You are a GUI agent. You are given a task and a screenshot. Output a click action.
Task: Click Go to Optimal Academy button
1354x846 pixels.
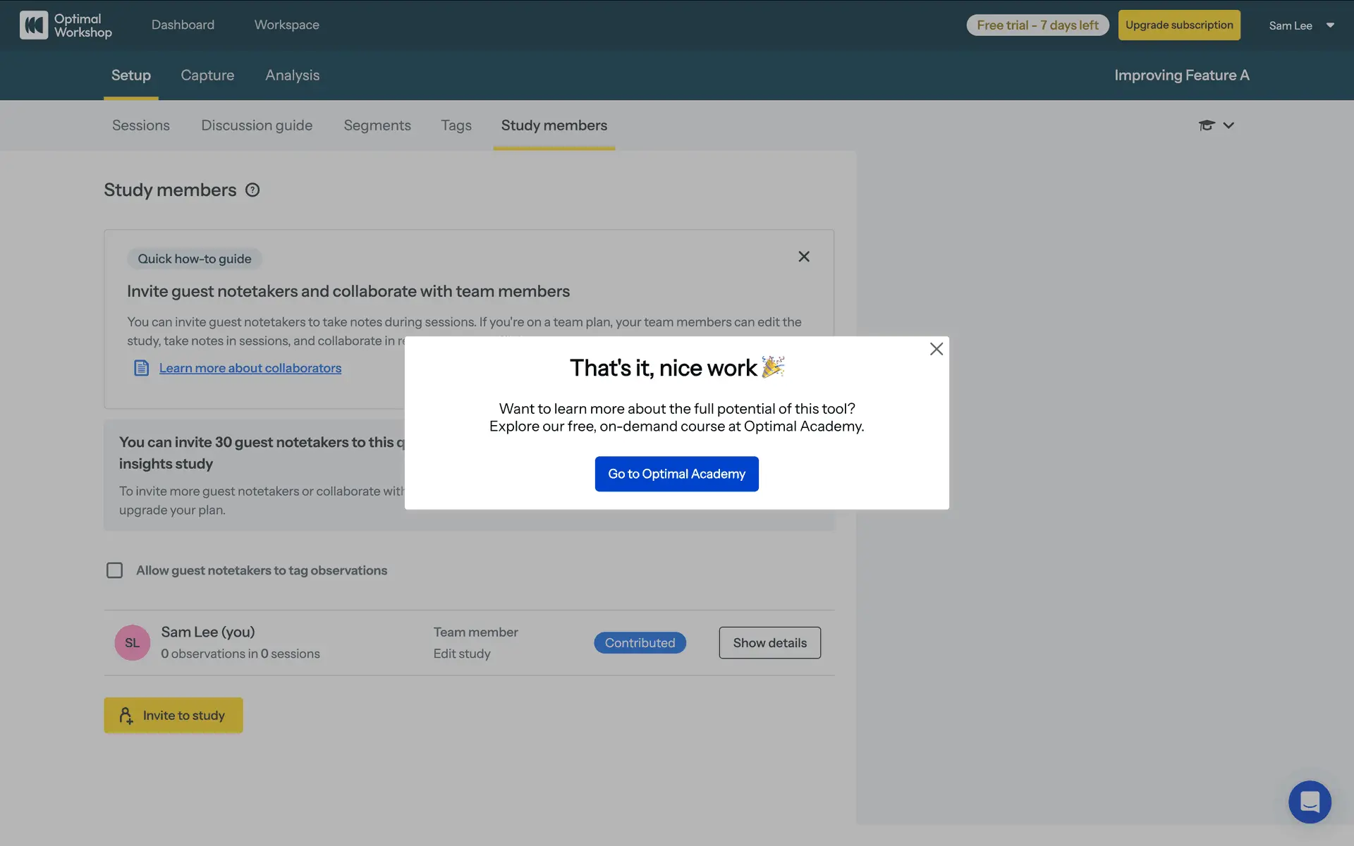coord(676,474)
